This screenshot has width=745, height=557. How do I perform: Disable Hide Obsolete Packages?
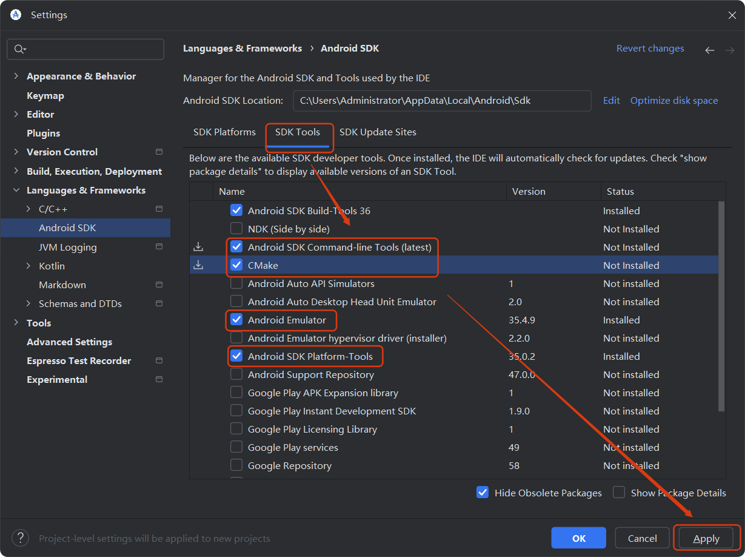[483, 493]
